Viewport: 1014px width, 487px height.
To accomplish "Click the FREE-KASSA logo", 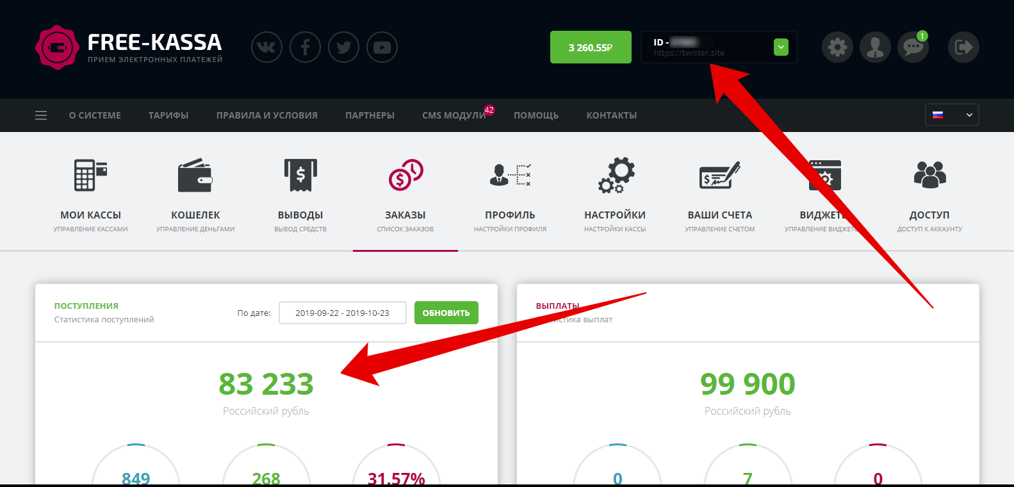I will coord(129,47).
